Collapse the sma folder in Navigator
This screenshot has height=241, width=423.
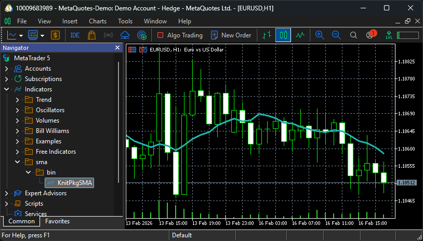click(17, 162)
